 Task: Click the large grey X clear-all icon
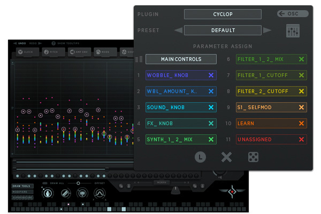point(227,157)
